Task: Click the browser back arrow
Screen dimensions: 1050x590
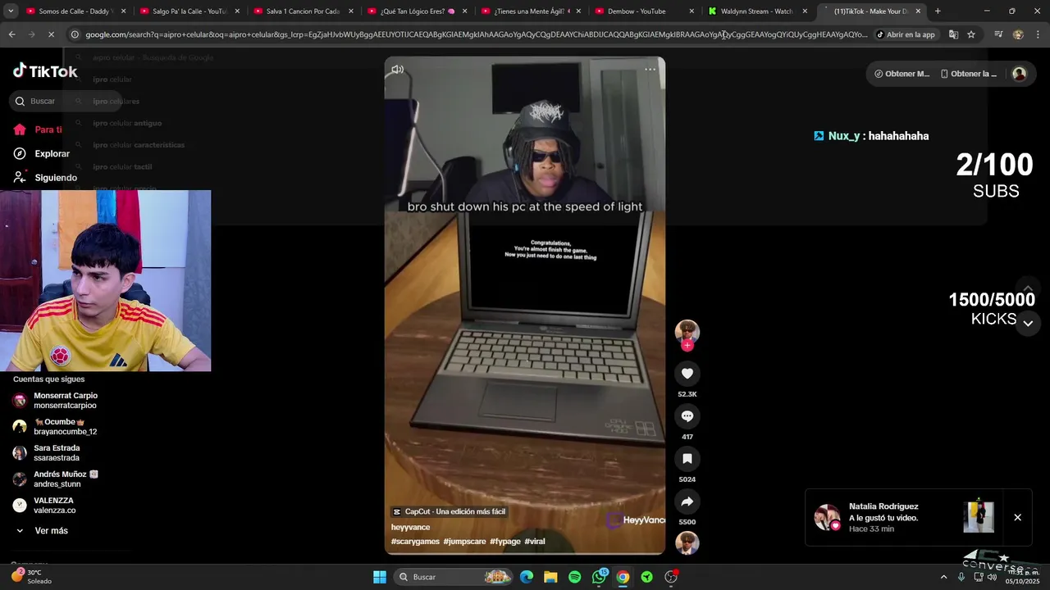Action: (x=11, y=34)
